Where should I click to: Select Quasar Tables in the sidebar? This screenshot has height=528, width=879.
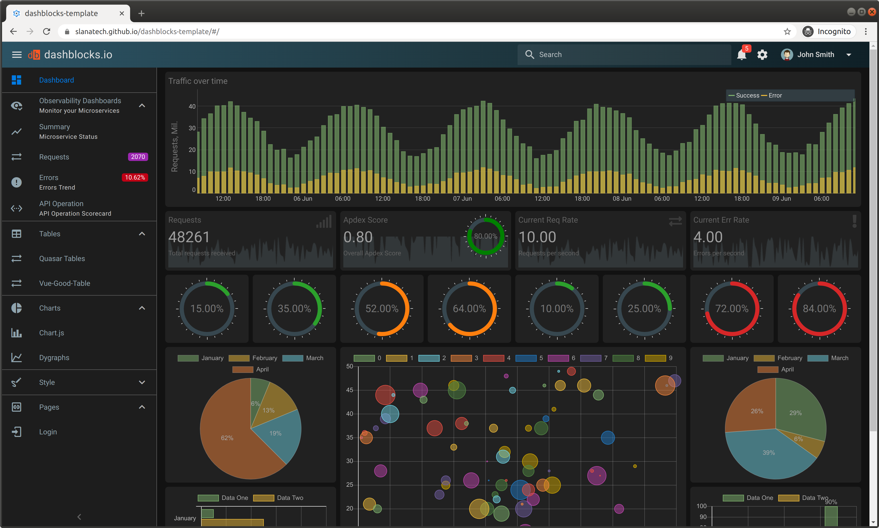(62, 259)
